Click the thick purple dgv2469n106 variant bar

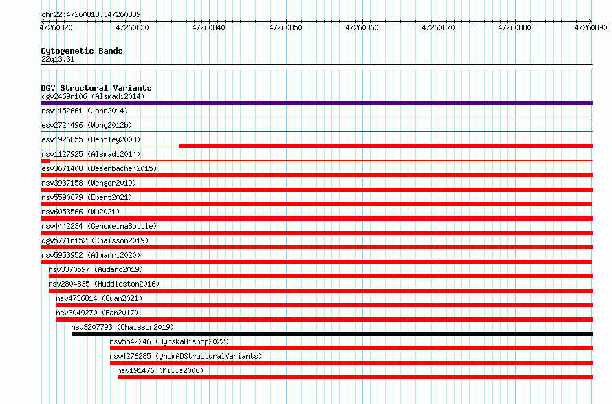tap(316, 103)
